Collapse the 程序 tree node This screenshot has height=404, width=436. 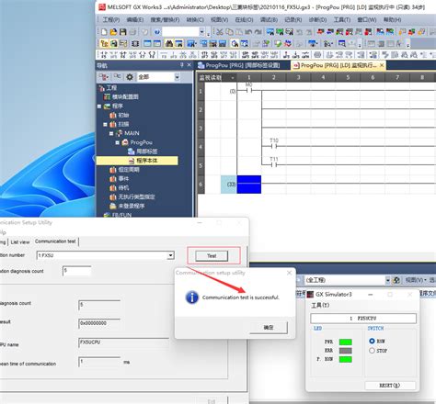click(x=99, y=107)
